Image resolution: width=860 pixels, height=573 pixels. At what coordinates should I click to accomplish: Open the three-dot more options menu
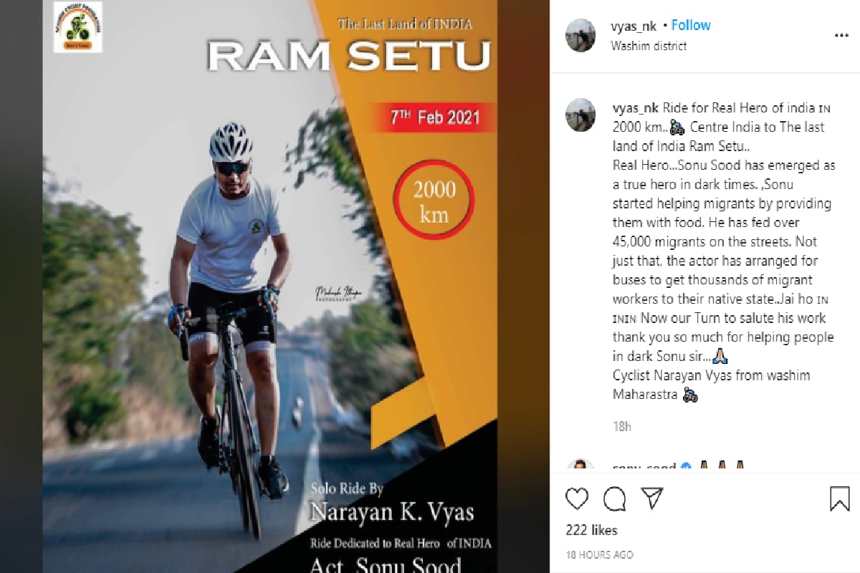point(841,35)
